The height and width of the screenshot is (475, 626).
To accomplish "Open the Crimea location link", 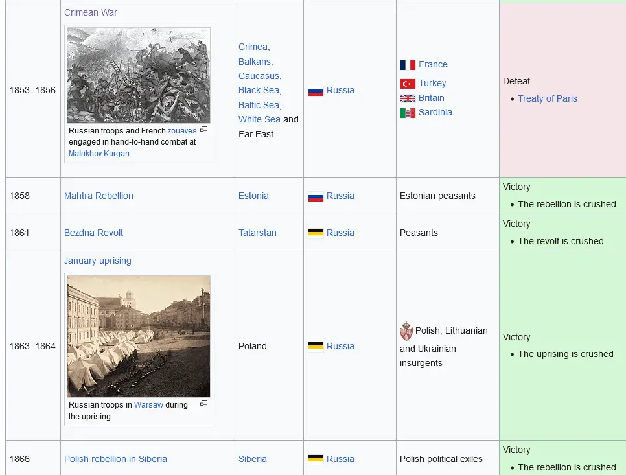I will (x=253, y=47).
